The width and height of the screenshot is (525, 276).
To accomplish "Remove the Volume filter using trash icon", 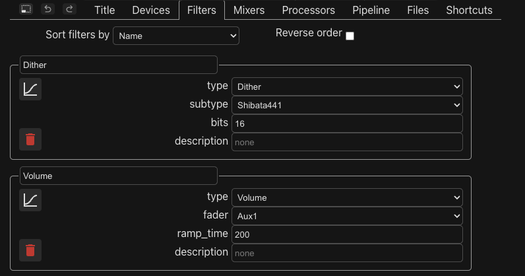I will (x=30, y=250).
